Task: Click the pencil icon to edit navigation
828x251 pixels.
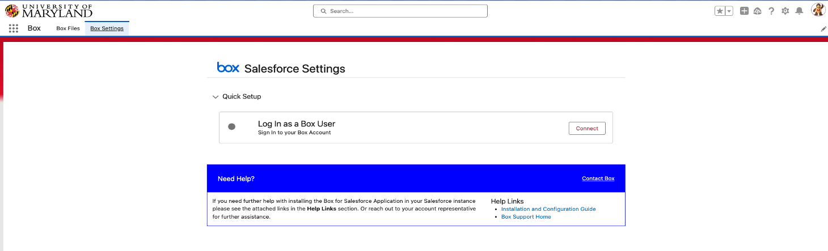Action: point(823,28)
